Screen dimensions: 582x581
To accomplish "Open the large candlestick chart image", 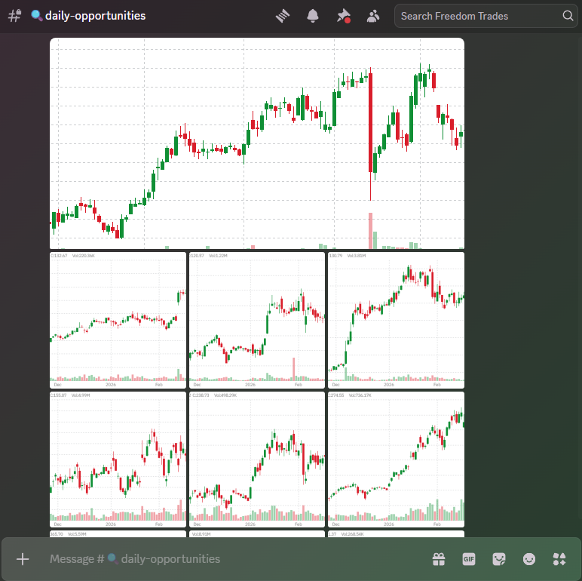I will 257,143.
